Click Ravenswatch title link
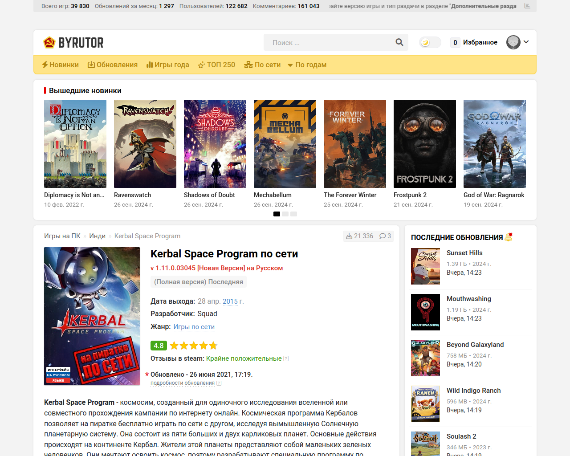570x456 pixels. click(132, 195)
